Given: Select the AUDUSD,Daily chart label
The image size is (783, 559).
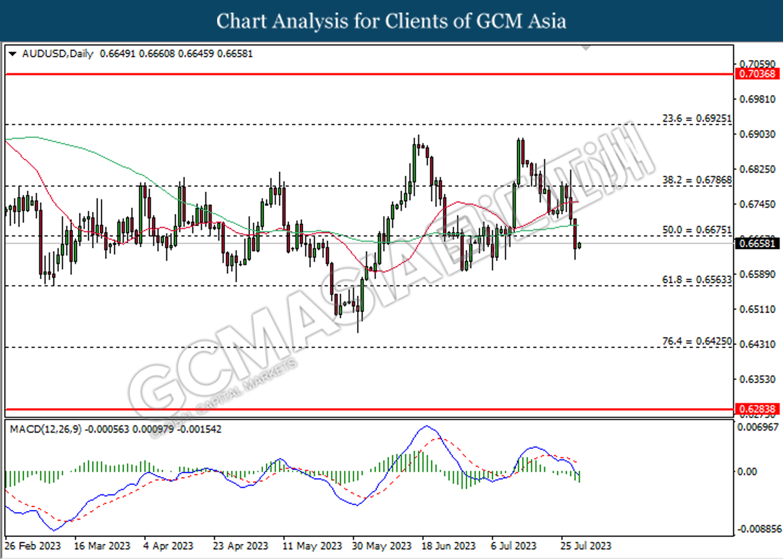Looking at the screenshot, I should tap(57, 54).
